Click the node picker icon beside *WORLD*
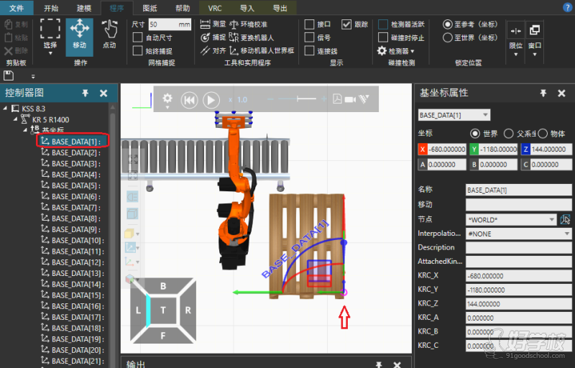Image resolution: width=575 pixels, height=368 pixels. coord(565,219)
